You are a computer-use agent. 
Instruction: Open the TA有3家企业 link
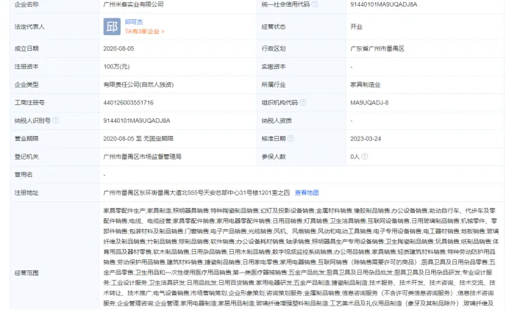(145, 32)
